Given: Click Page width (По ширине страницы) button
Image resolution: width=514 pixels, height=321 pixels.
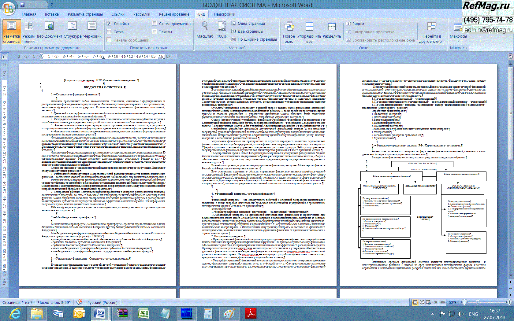Looking at the screenshot, I should (x=254, y=39).
